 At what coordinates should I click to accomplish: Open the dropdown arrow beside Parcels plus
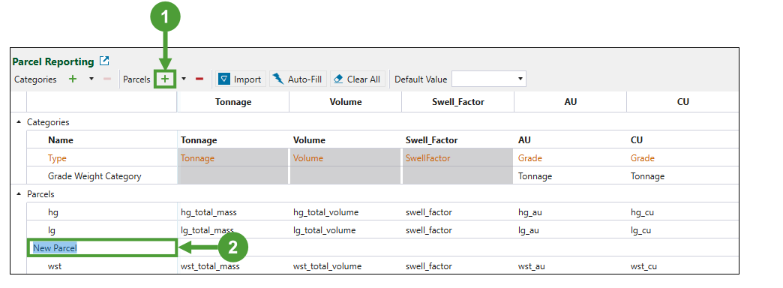(x=183, y=79)
